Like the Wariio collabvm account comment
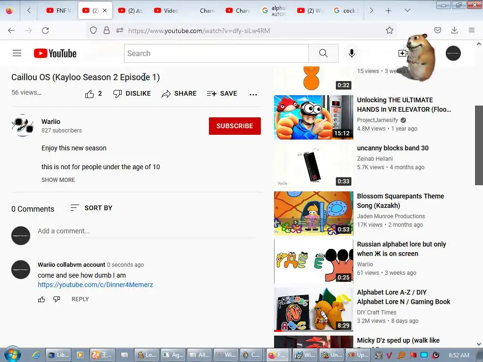 [42, 299]
